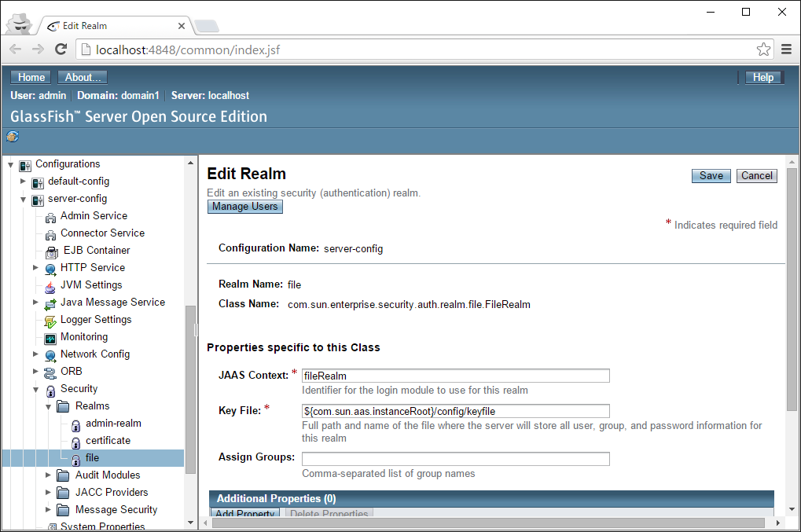Go back in browser history
This screenshot has height=532, width=801.
(16, 50)
